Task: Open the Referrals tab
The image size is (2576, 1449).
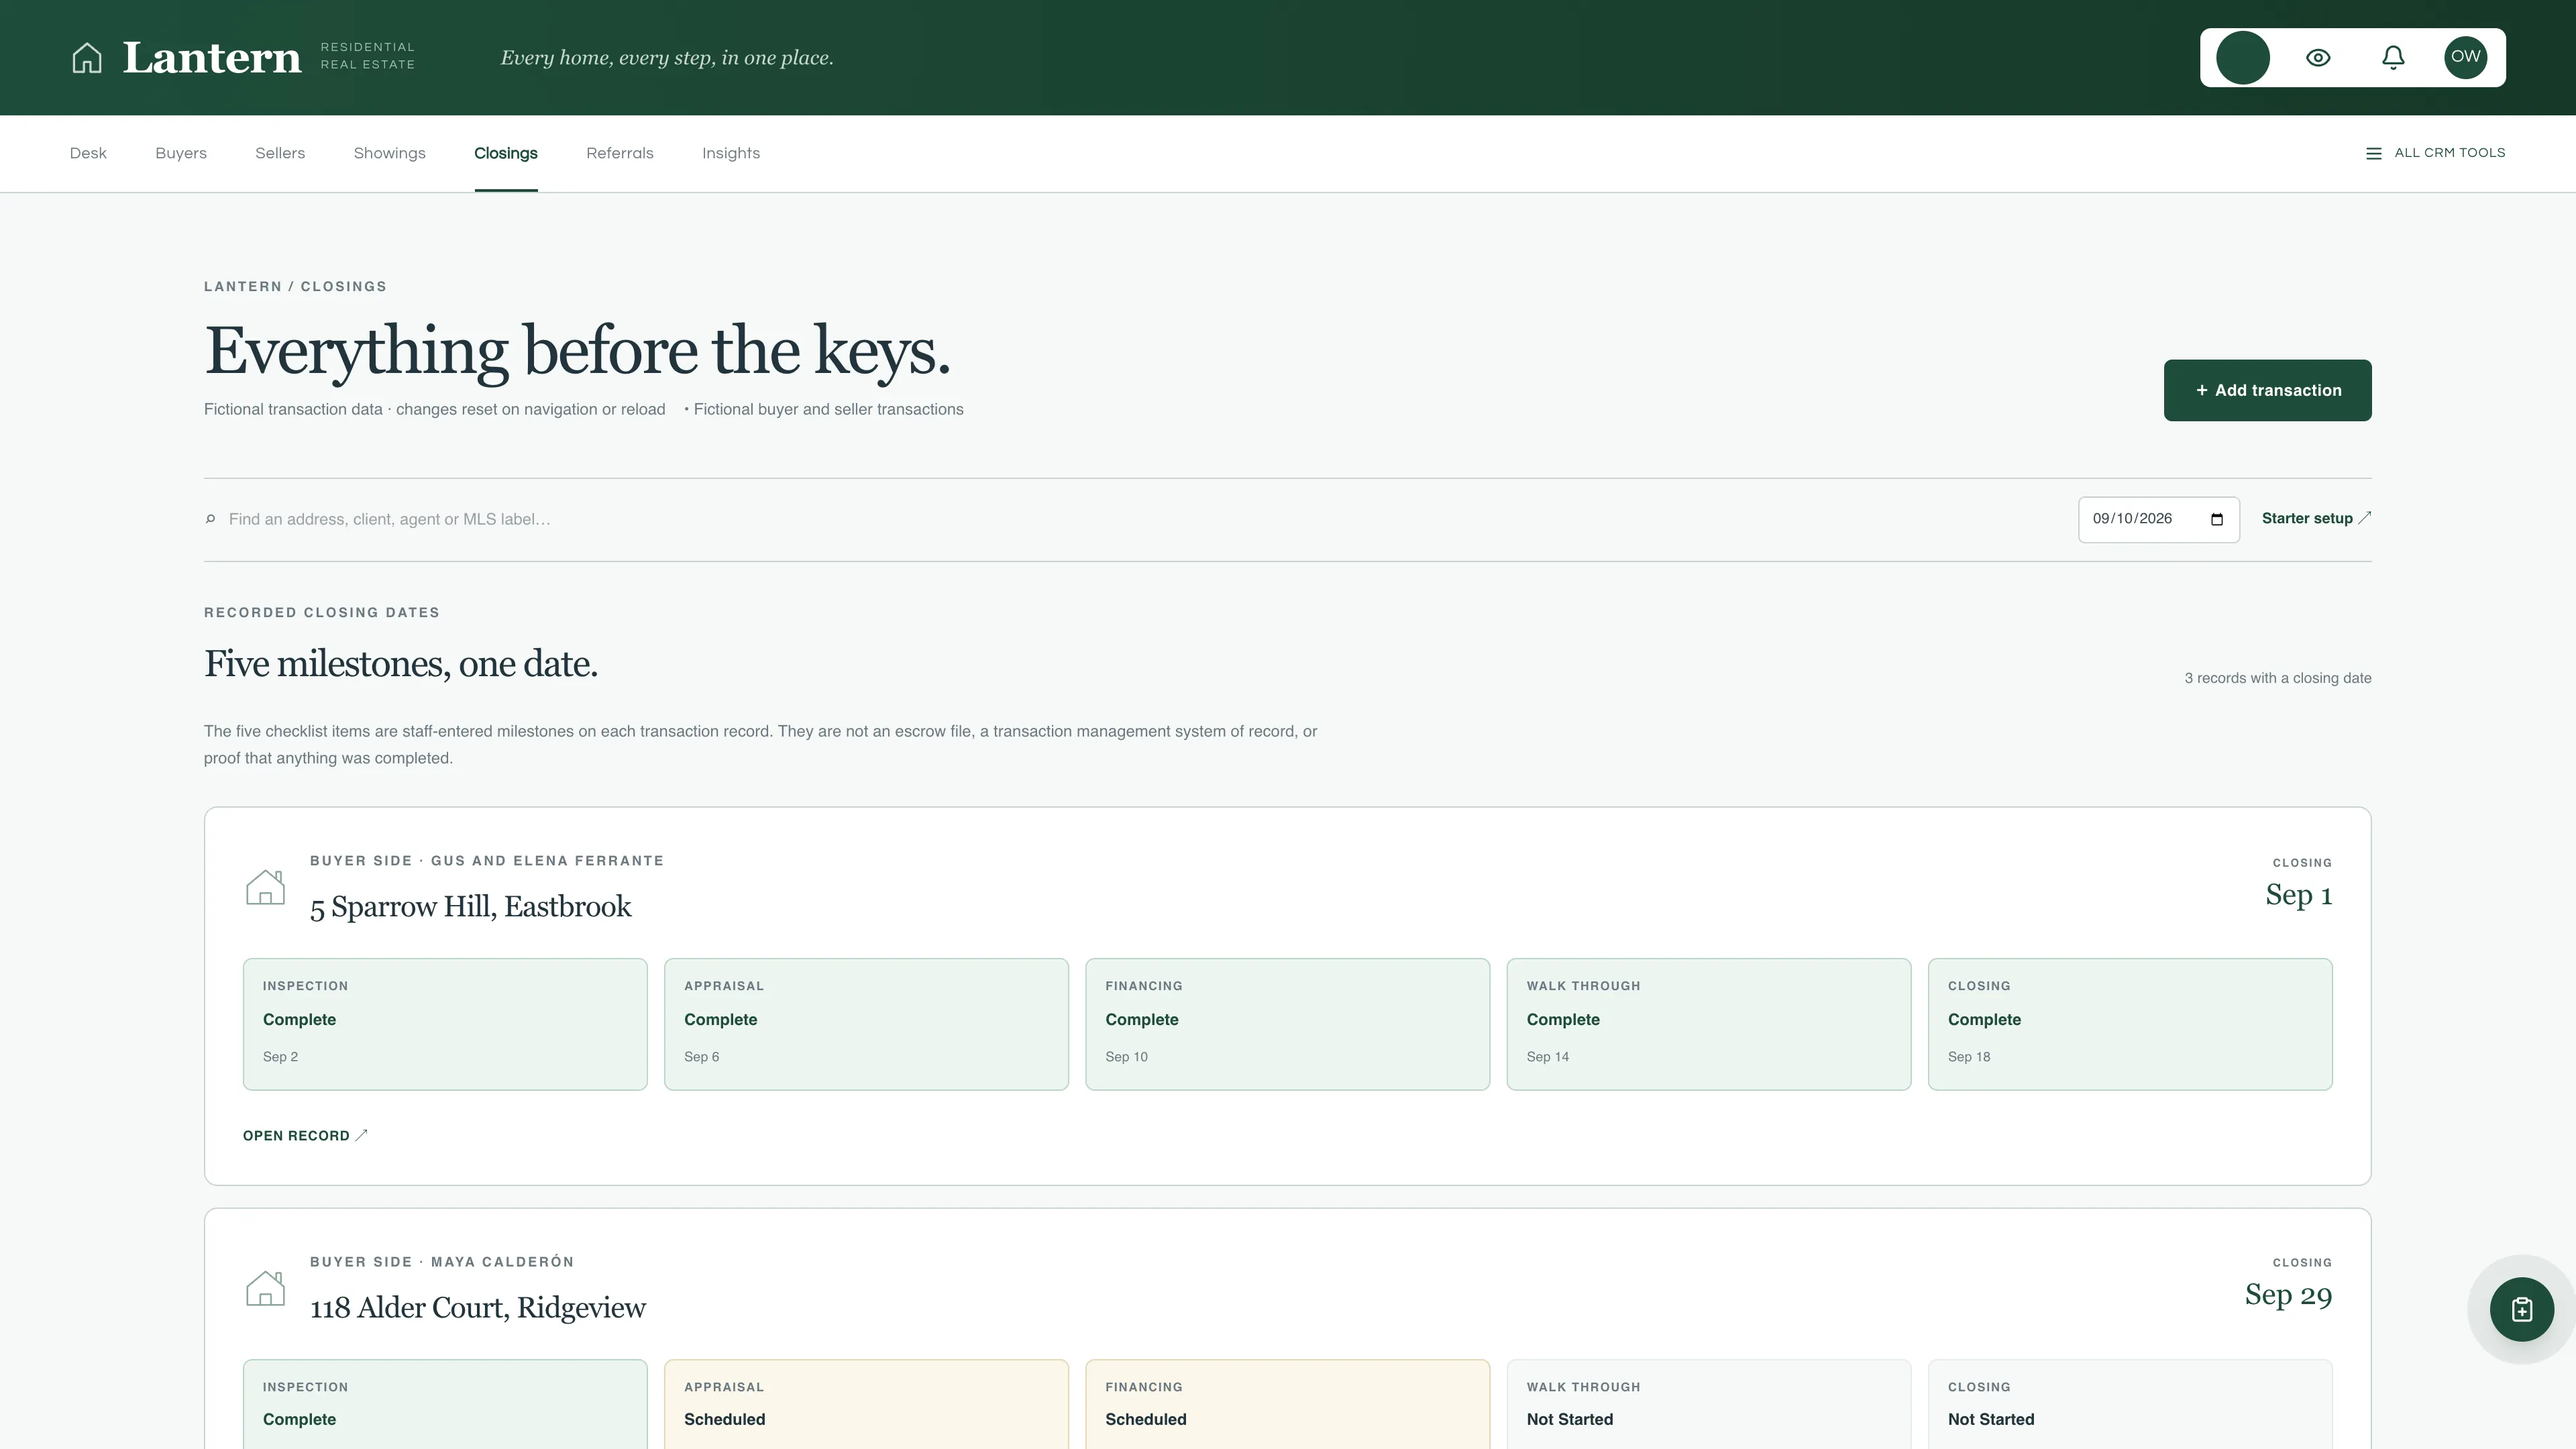Action: tap(620, 153)
